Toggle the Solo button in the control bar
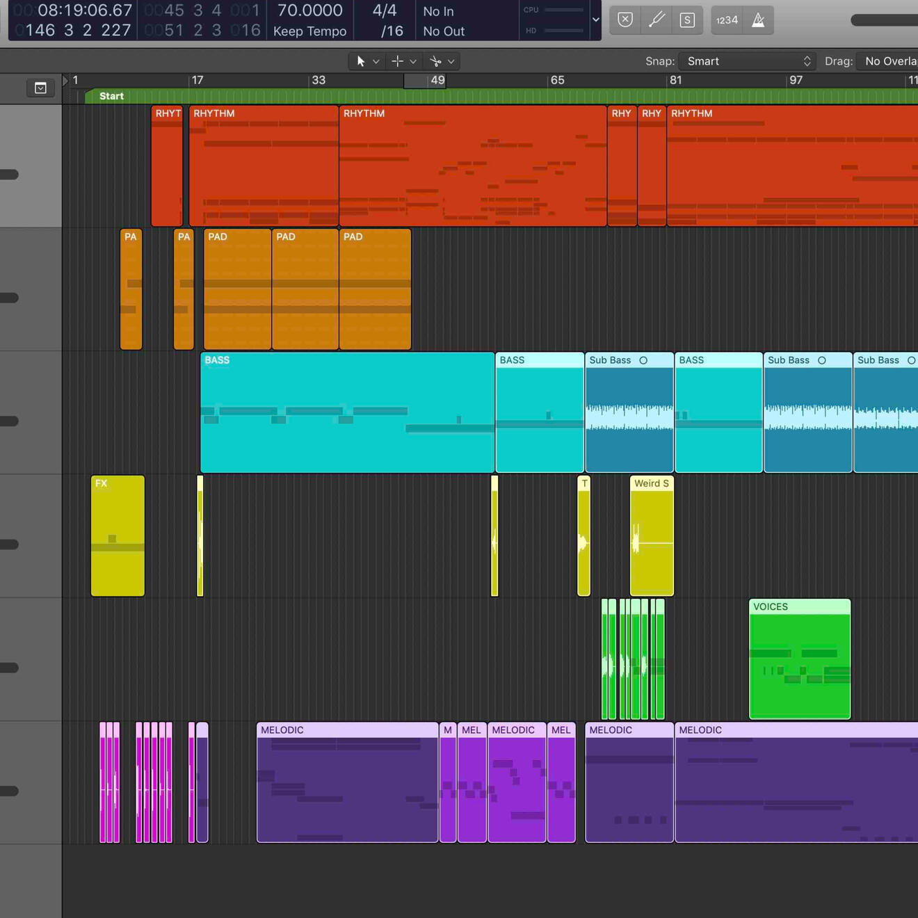 687,20
